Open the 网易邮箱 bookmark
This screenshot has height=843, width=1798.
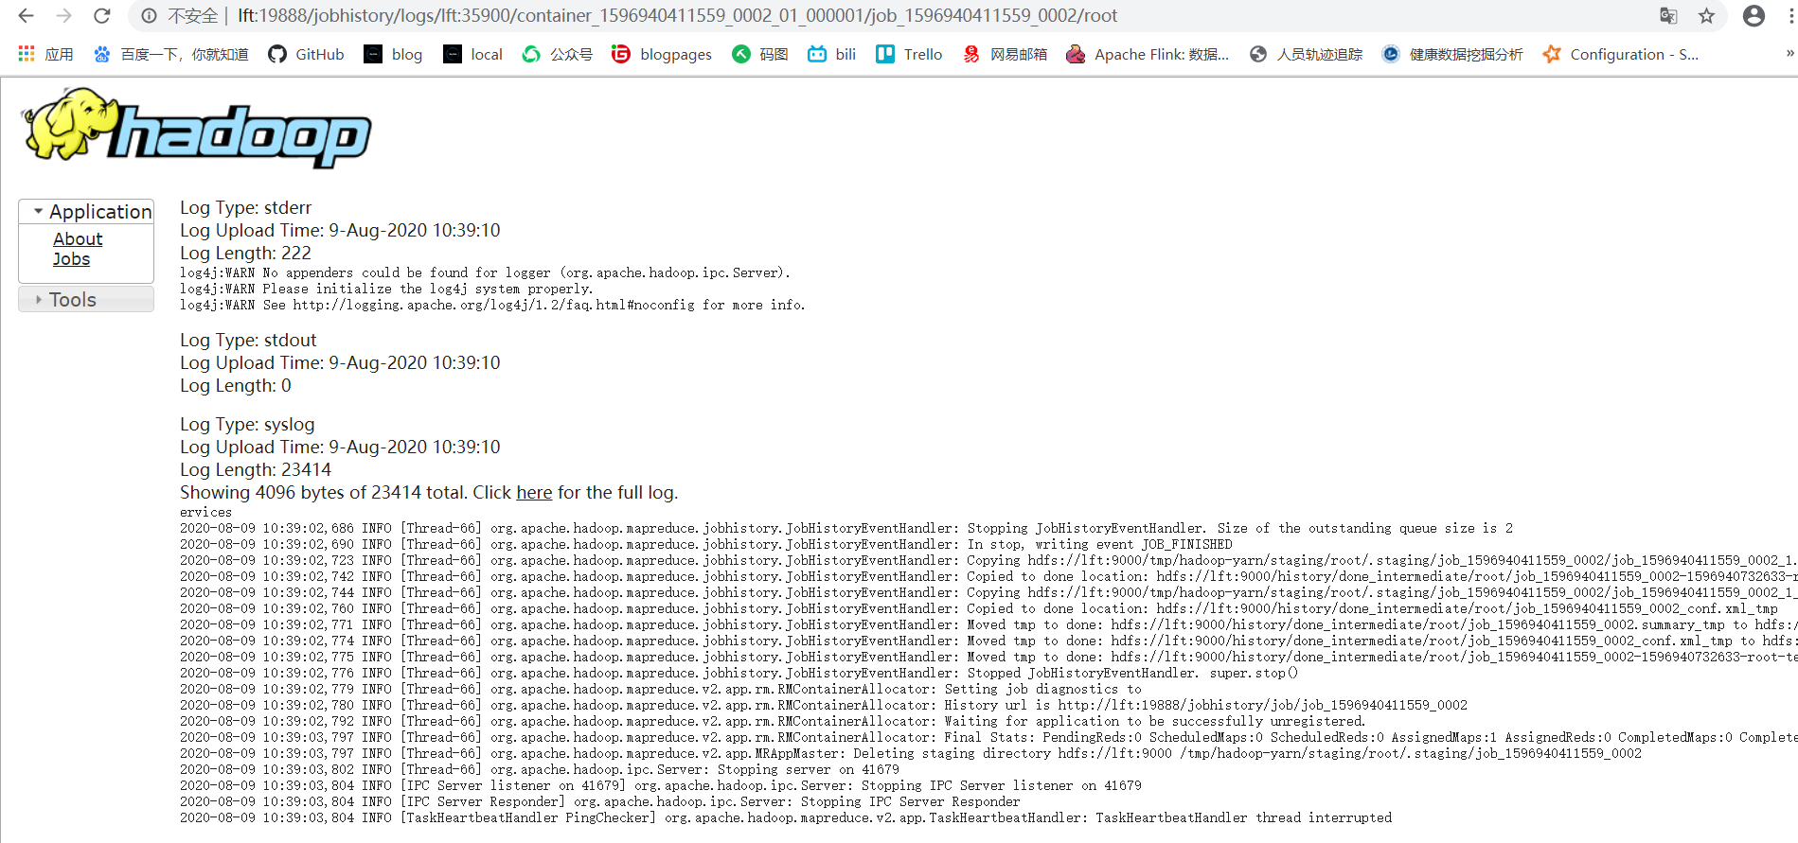click(x=1005, y=54)
